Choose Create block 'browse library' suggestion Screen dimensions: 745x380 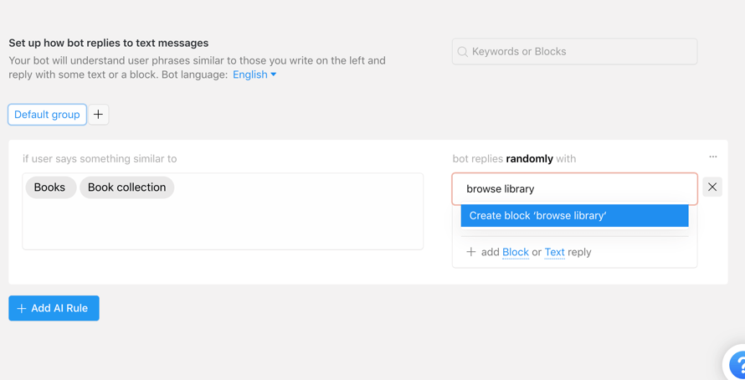574,216
